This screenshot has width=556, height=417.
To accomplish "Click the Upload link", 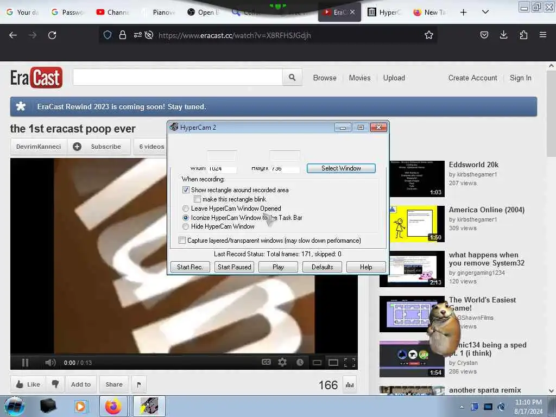I will click(x=394, y=78).
